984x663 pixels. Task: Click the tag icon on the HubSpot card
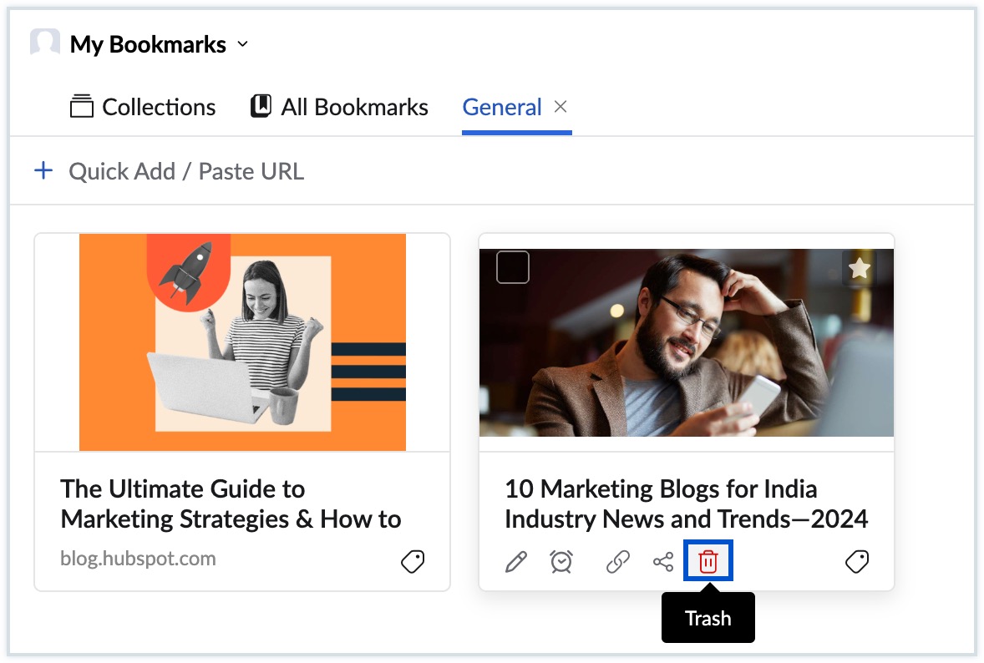pyautogui.click(x=413, y=562)
